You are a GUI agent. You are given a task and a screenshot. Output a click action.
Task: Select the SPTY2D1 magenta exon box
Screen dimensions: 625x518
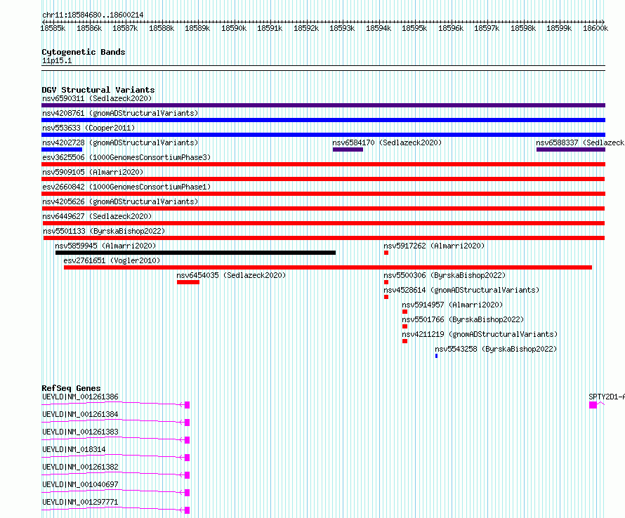[593, 405]
